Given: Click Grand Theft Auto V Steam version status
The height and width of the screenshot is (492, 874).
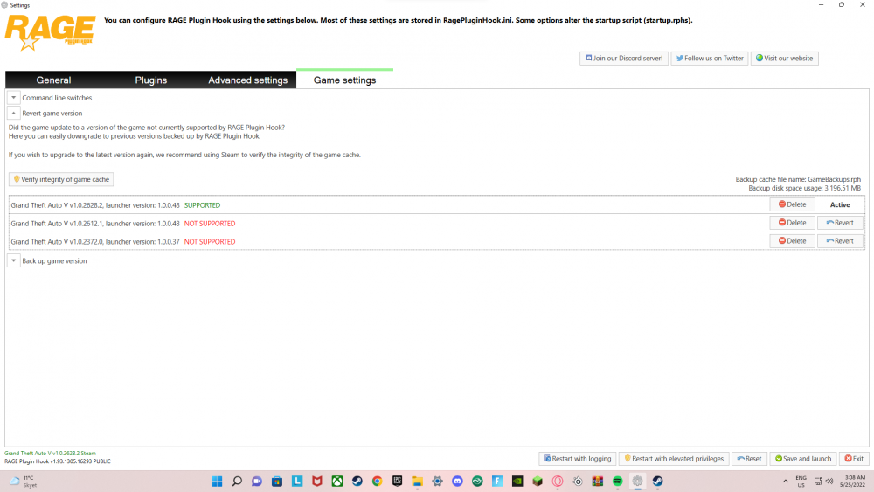Looking at the screenshot, I should 50,454.
